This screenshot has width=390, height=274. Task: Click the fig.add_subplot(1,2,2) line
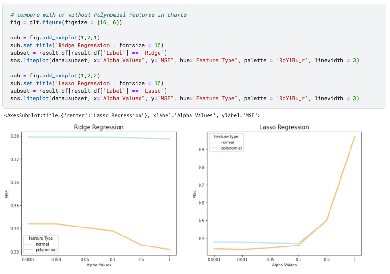55,76
